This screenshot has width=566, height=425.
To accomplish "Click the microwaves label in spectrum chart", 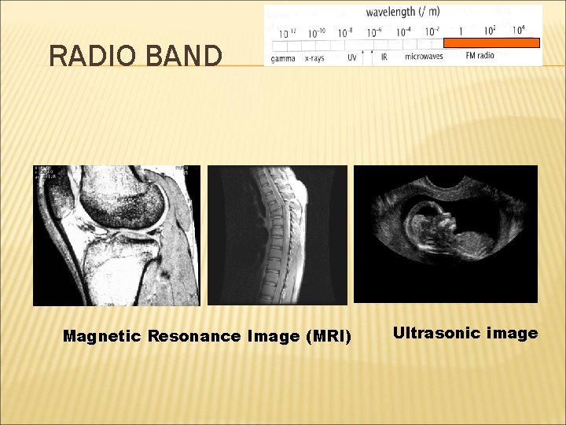I will coord(424,57).
